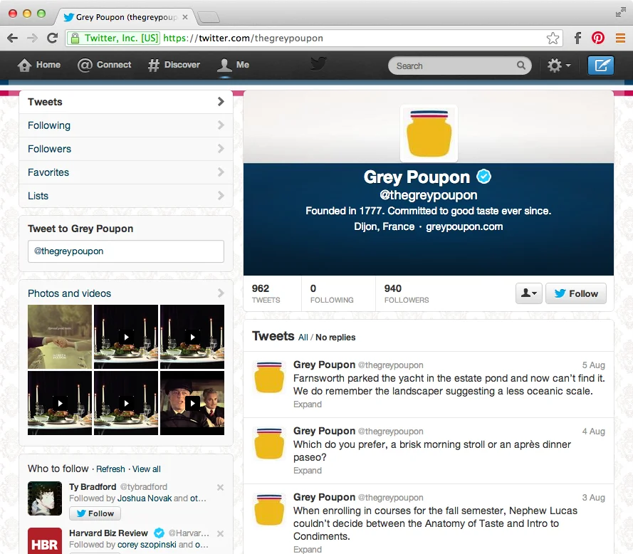This screenshot has height=554, width=633.
Task: Click the Pinterest icon in browser toolbar
Action: click(597, 38)
